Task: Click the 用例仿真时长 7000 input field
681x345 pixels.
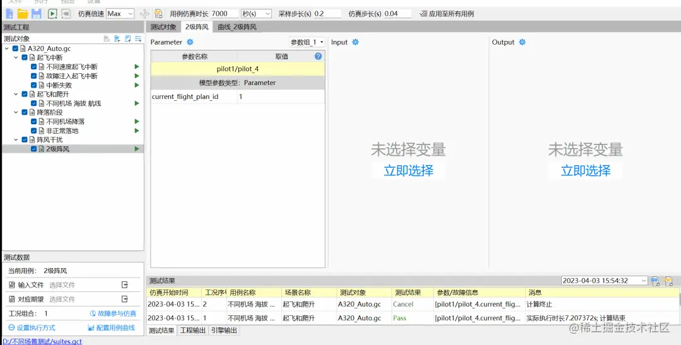Action: pos(224,13)
